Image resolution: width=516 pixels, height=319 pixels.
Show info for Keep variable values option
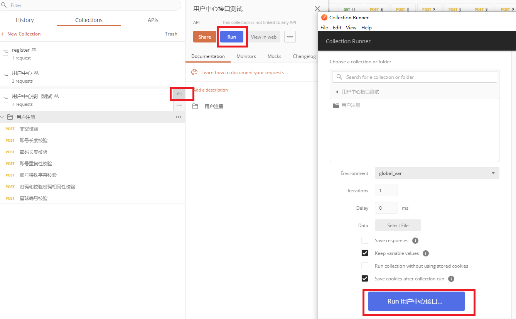[x=426, y=253]
